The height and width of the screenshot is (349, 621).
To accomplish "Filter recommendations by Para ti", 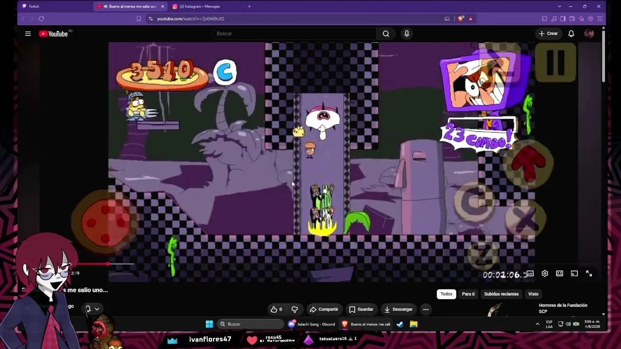I will click(468, 294).
